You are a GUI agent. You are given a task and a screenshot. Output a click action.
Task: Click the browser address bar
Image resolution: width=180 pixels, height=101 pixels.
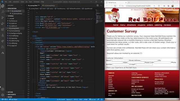click(139, 6)
